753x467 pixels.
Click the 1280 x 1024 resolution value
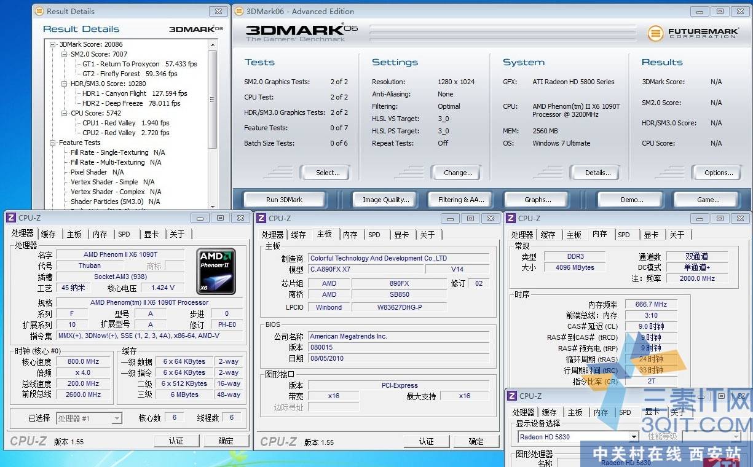[x=457, y=82]
